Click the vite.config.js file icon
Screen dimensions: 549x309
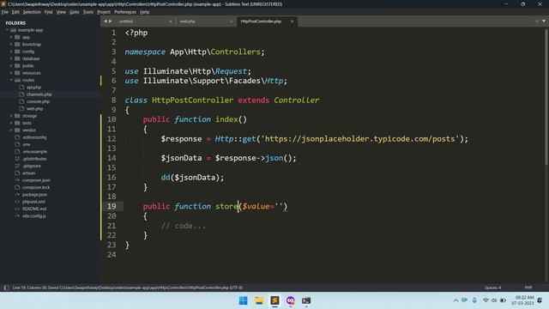(17, 215)
